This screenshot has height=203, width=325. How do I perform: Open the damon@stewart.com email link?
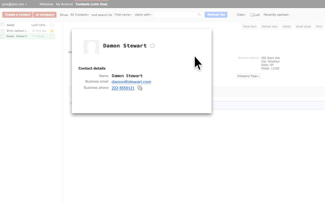point(131,82)
